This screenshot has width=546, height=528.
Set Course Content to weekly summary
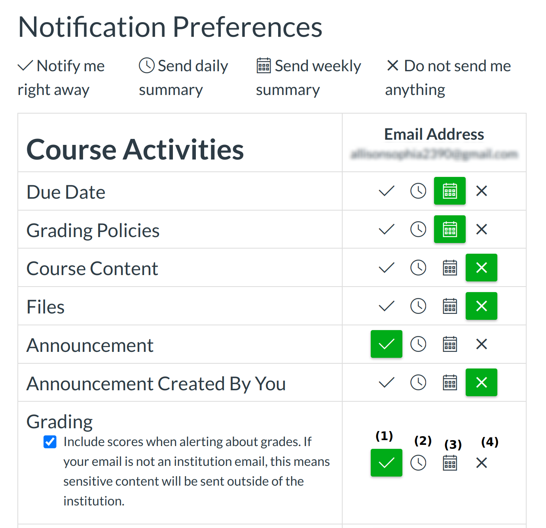click(x=450, y=268)
